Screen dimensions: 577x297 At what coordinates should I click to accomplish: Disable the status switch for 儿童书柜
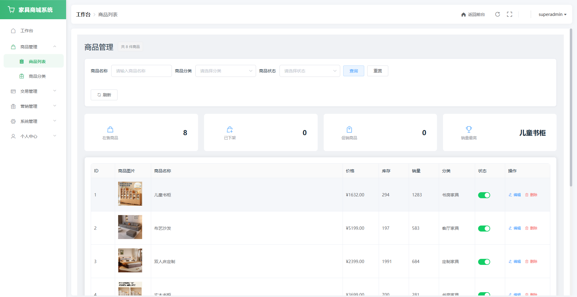484,195
